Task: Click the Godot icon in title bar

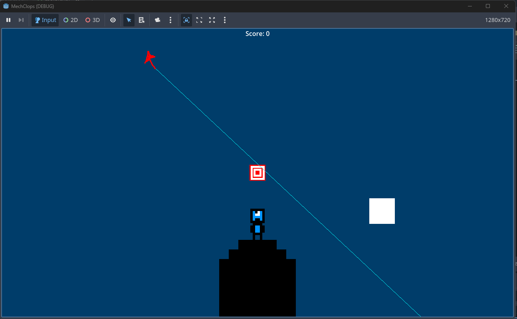Action: (x=6, y=6)
